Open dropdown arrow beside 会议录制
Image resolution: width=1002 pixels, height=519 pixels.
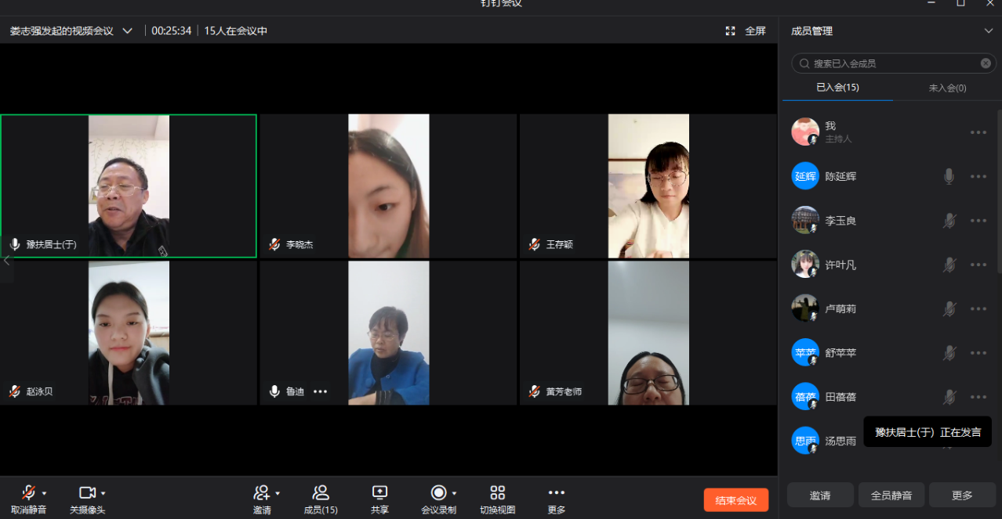click(454, 494)
